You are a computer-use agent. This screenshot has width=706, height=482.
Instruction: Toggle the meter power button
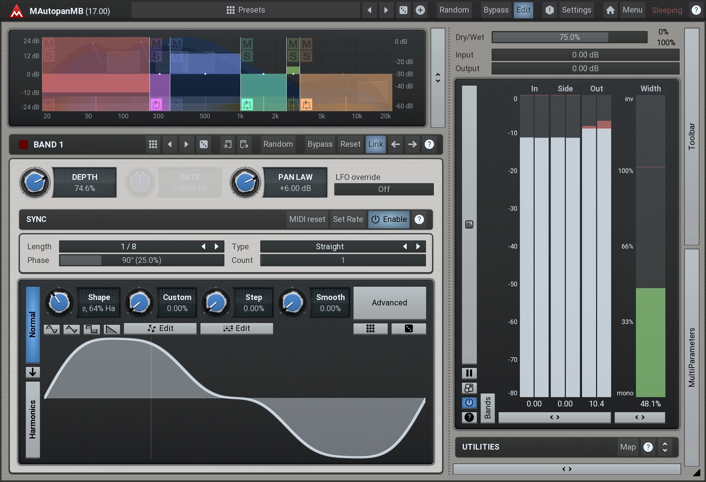click(469, 403)
